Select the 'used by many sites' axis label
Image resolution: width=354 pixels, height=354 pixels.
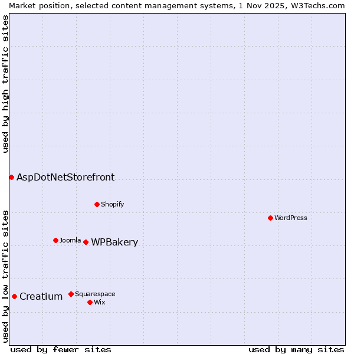[296, 349]
